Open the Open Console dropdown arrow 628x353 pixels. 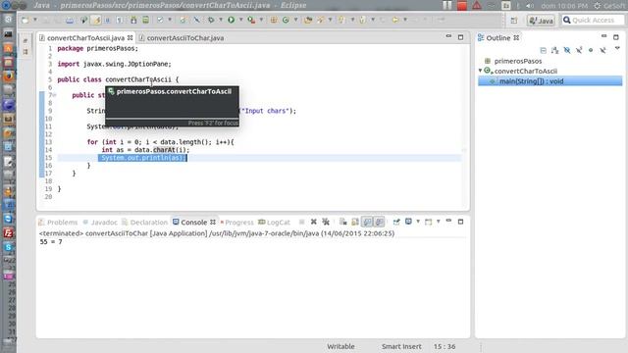(x=439, y=222)
